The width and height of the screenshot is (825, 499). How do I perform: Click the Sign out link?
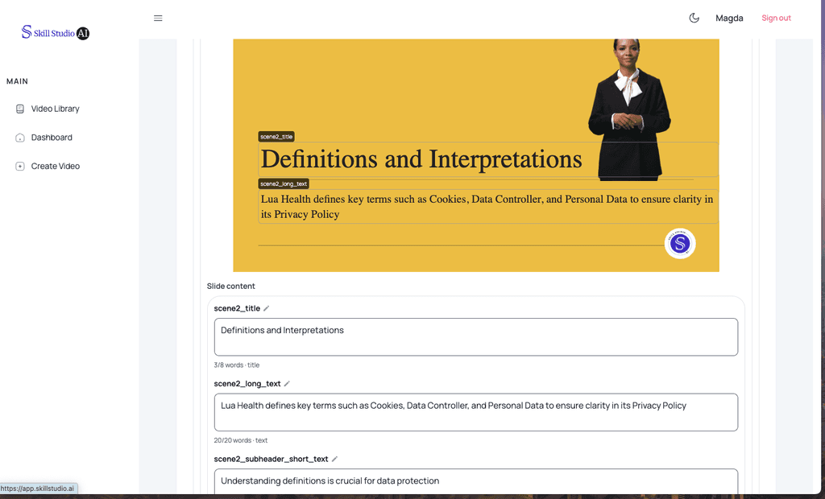coord(776,18)
